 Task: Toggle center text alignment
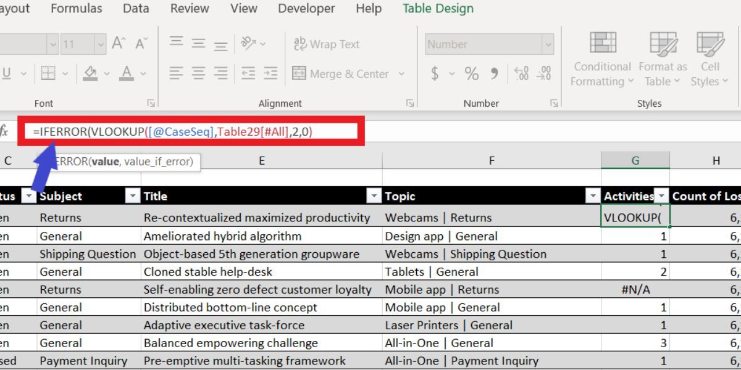click(x=198, y=73)
